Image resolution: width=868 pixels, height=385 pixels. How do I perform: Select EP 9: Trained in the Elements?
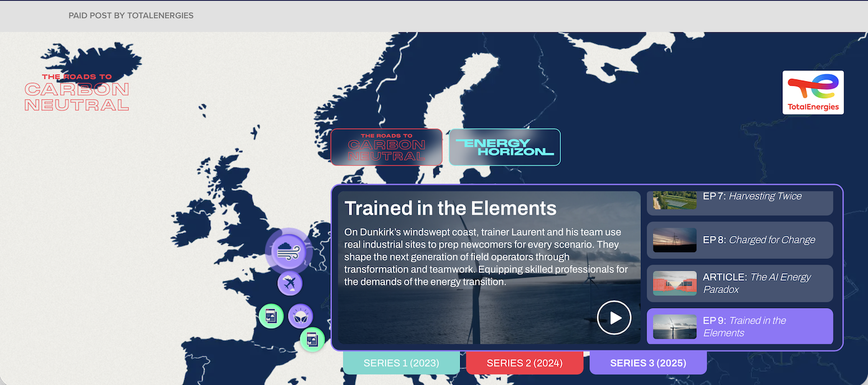coord(740,327)
